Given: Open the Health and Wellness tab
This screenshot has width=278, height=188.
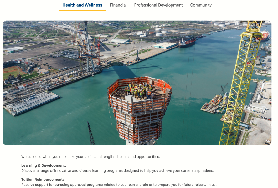Looking at the screenshot, I should 82,5.
